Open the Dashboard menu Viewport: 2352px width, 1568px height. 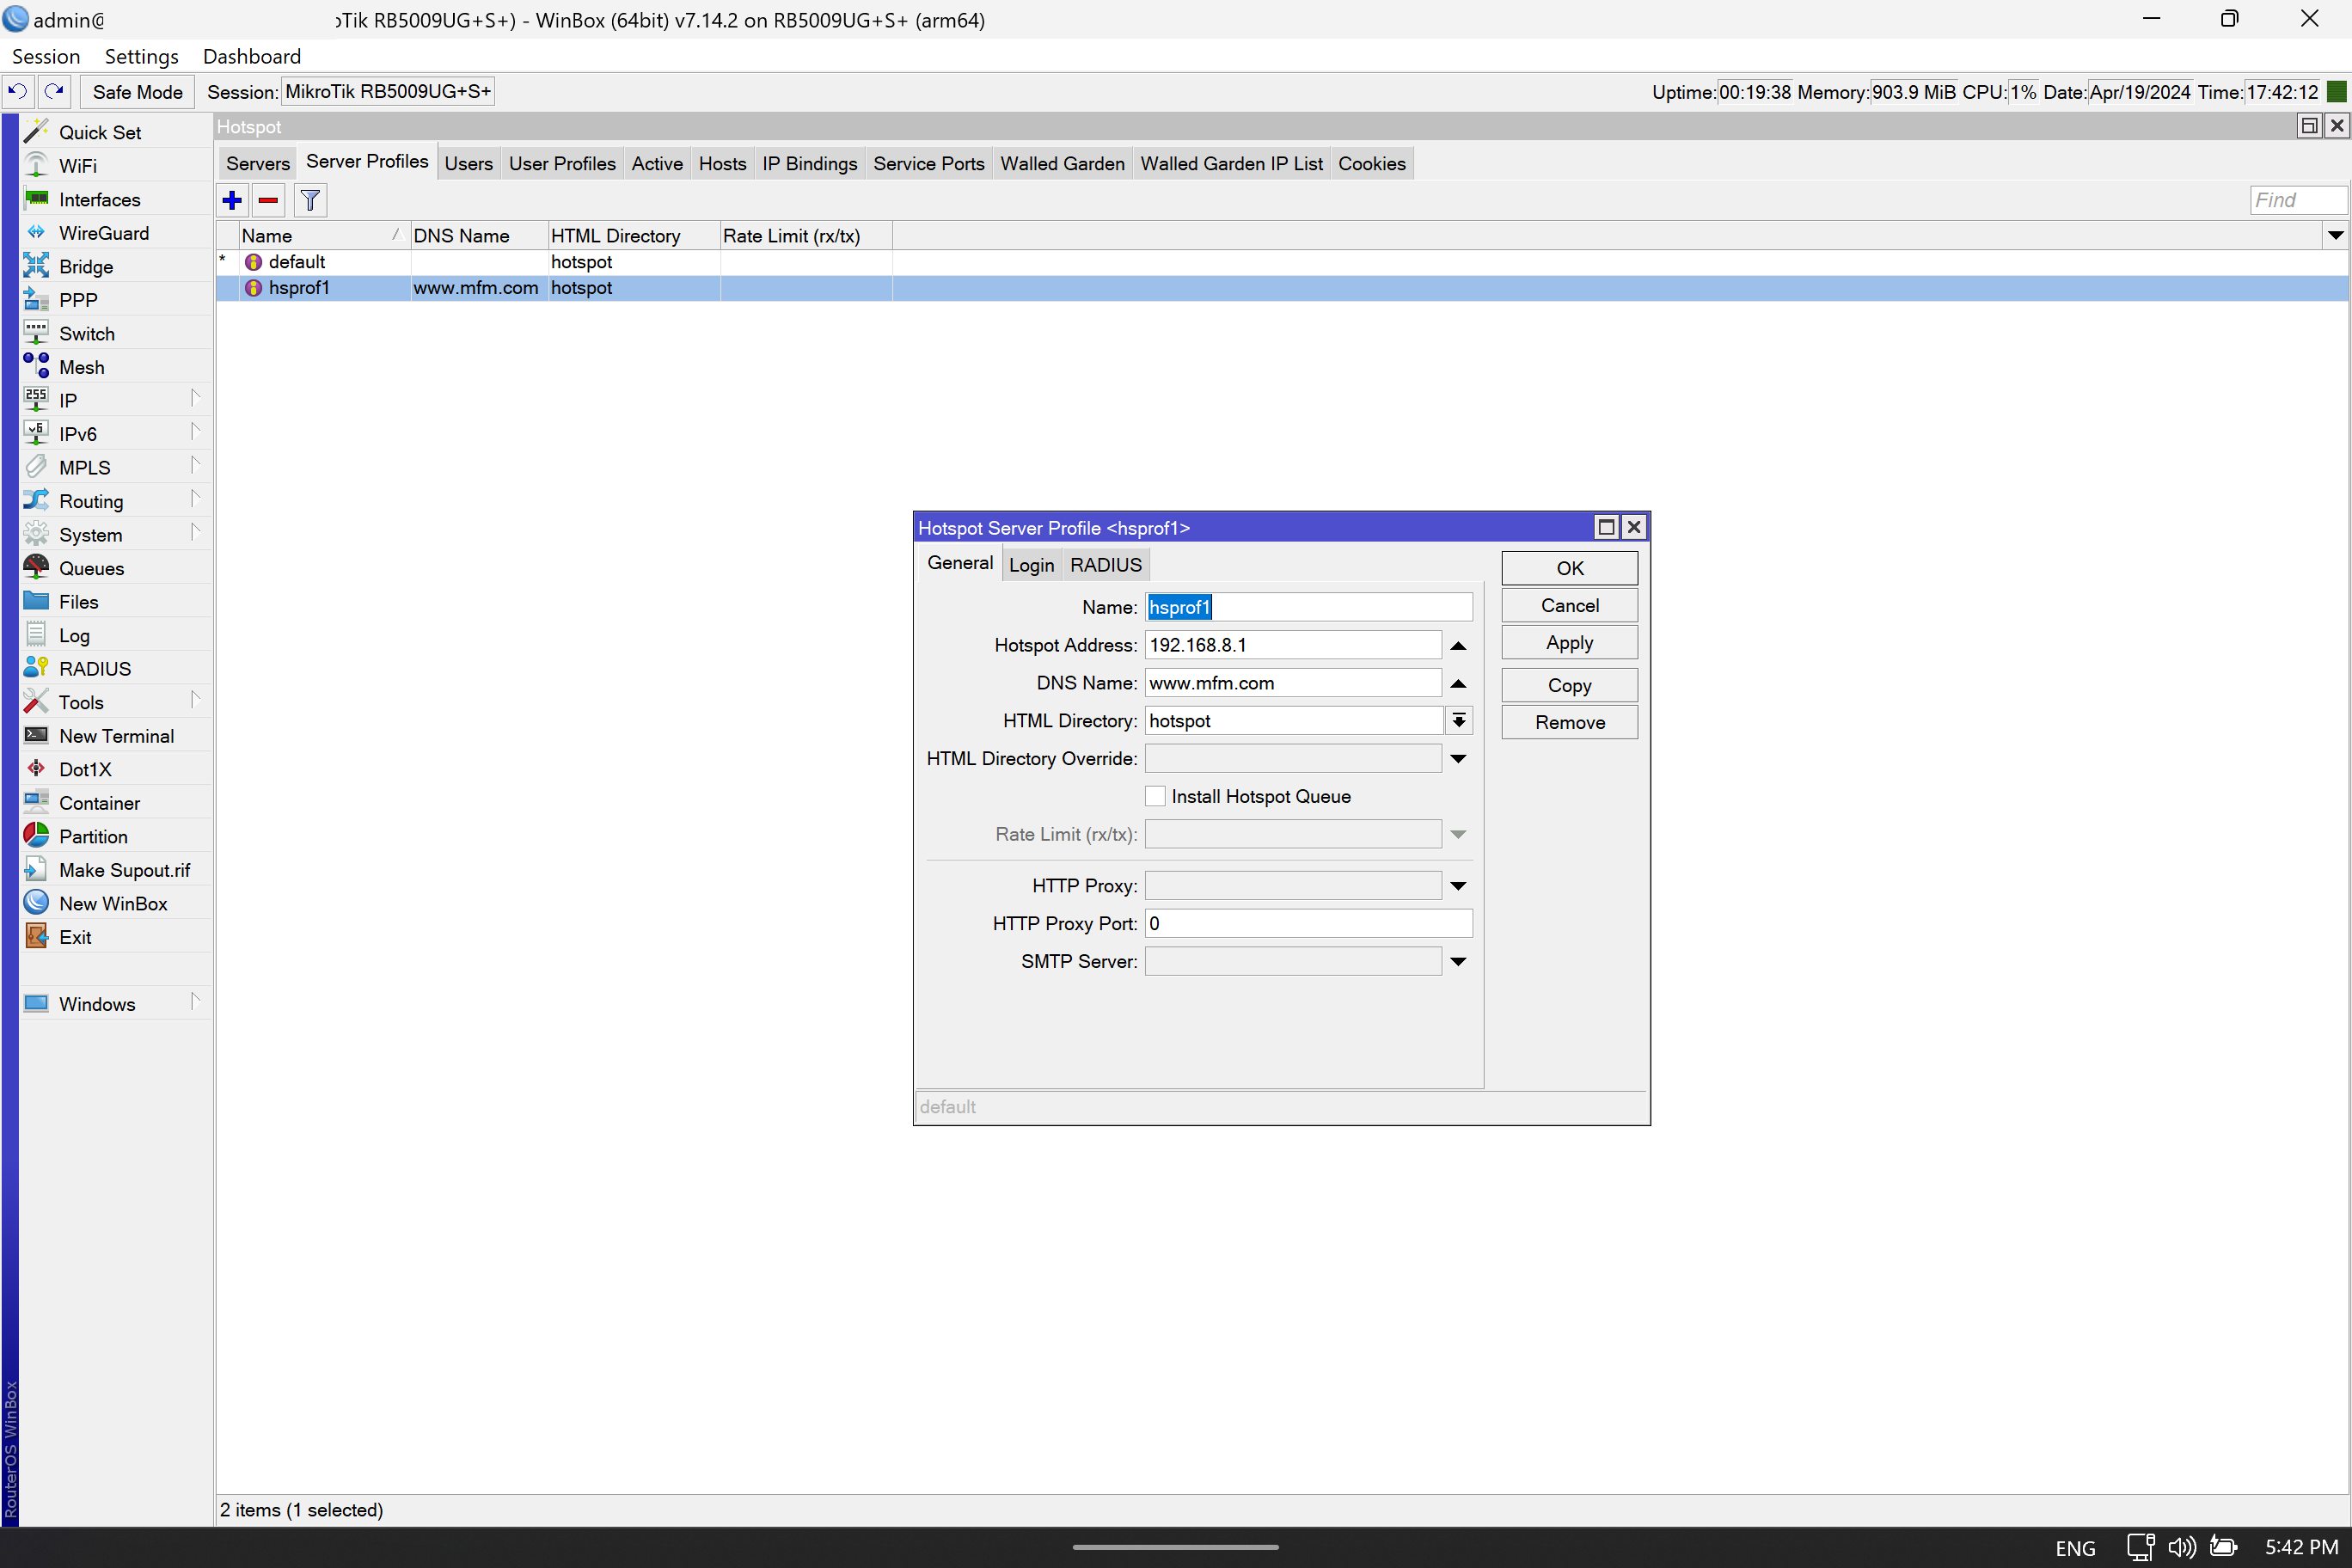pyautogui.click(x=252, y=57)
